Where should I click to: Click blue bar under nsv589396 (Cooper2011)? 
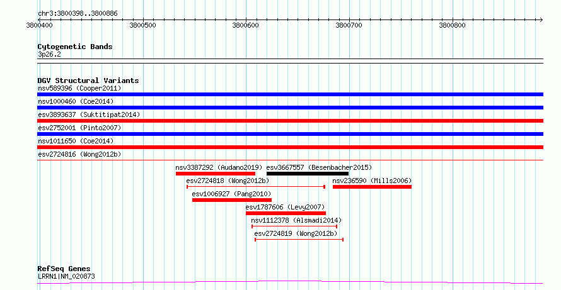[x=290, y=94]
